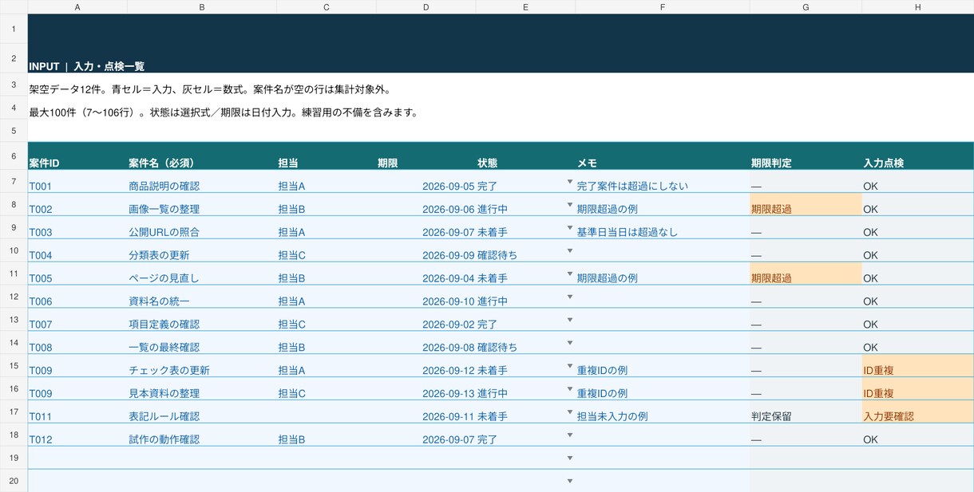
Task: Click the title cell 'INPUT | 入力・点検一覧'
Action: [x=86, y=67]
